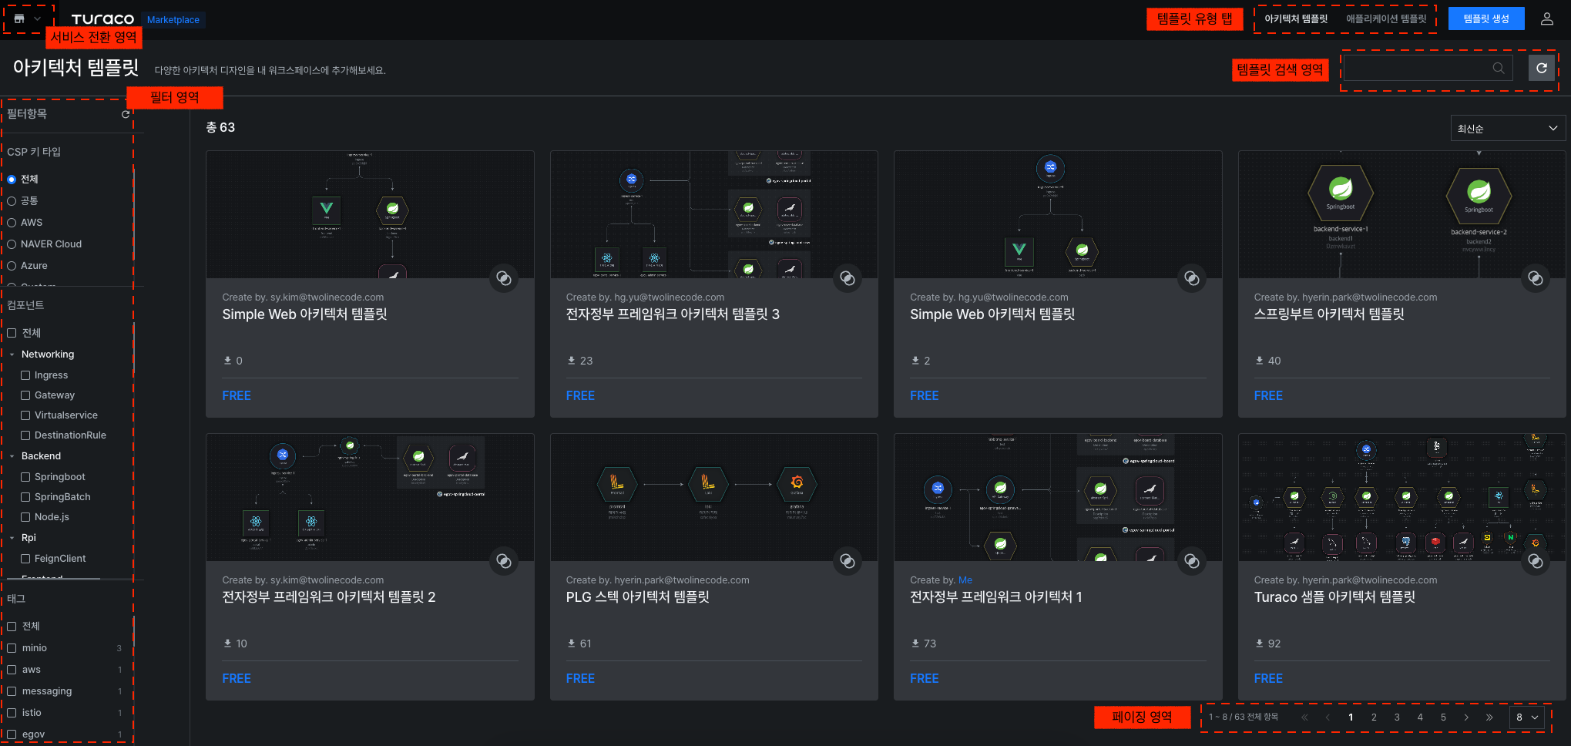Viewport: 1571px width, 746px height.
Task: Click compare icon on Turaco 샘플 card
Action: coord(1536,561)
